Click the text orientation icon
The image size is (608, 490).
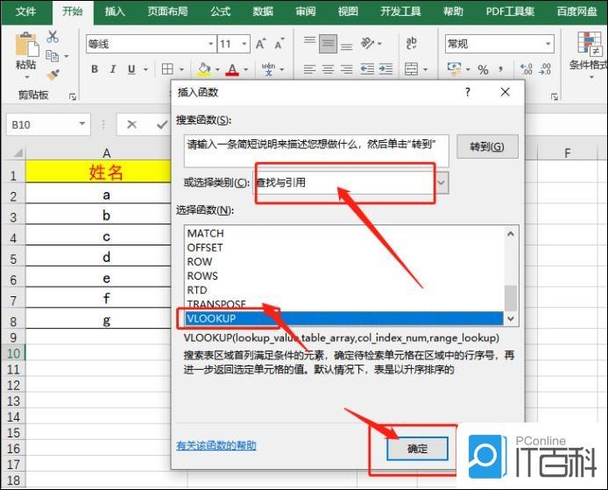(x=368, y=43)
